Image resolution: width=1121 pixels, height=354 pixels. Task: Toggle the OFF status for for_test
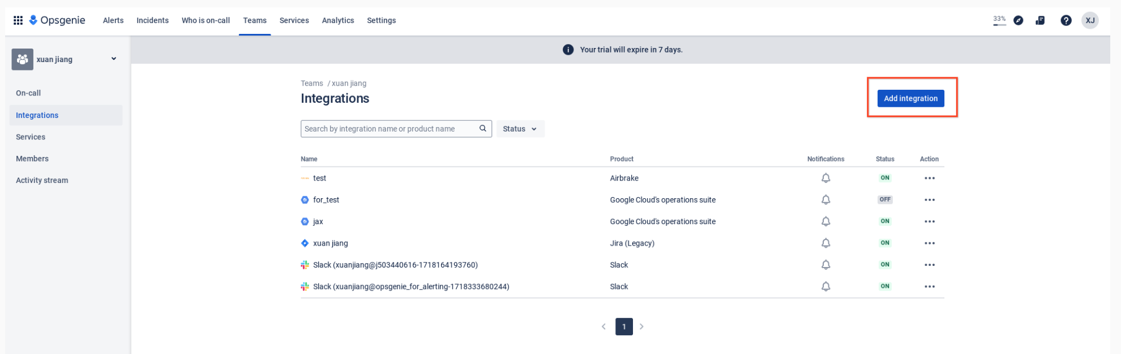[x=885, y=200]
